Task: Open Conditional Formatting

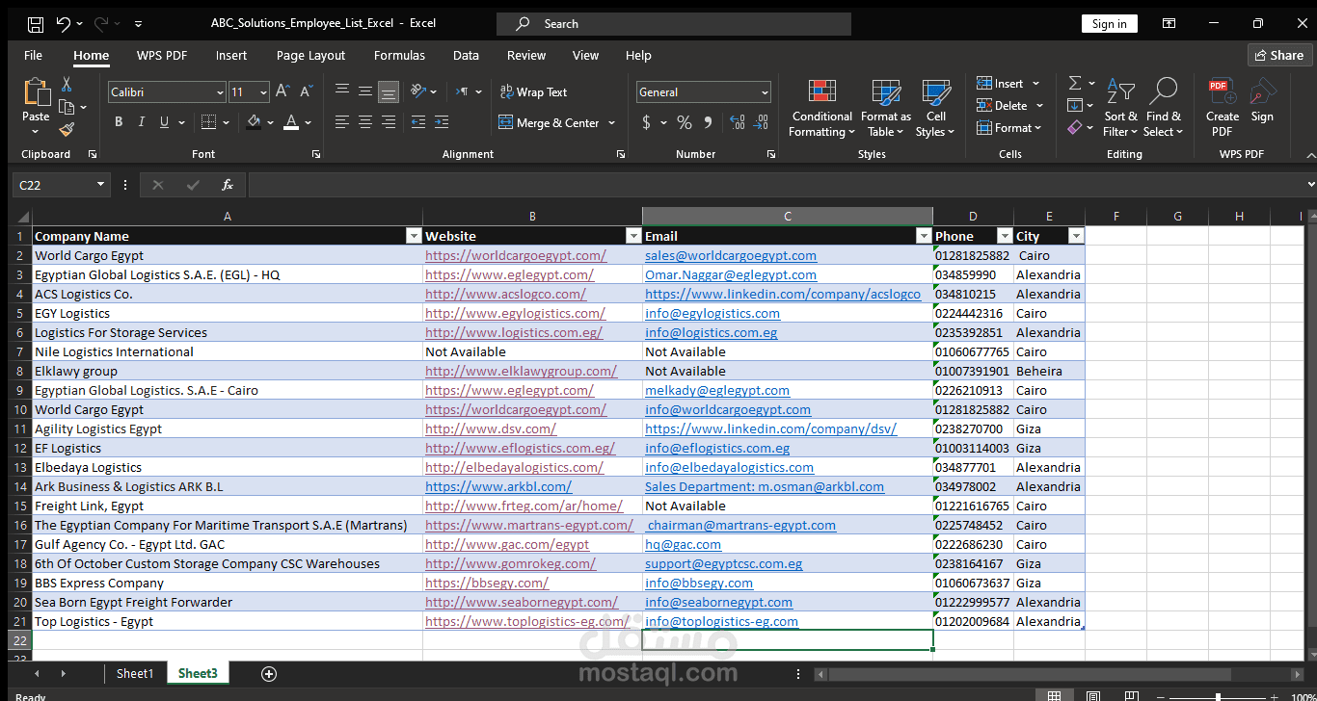Action: click(x=821, y=108)
